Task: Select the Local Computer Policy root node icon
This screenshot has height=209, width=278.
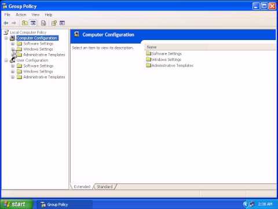Action: coord(6,33)
